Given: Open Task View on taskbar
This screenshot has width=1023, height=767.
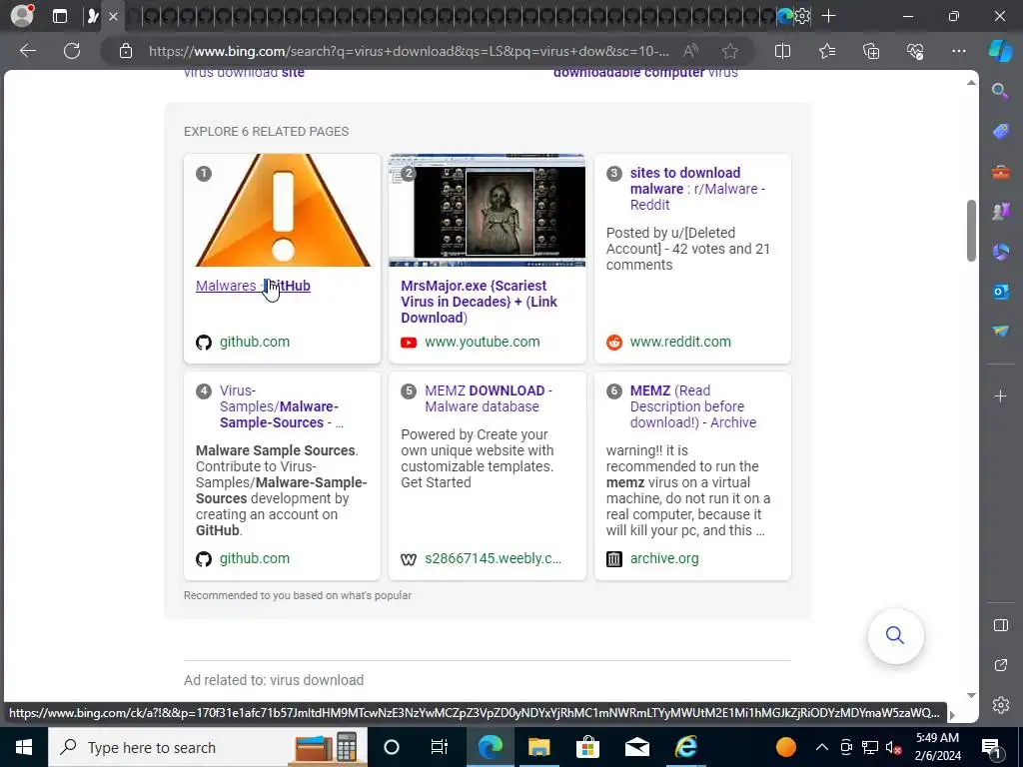Looking at the screenshot, I should click(x=440, y=747).
